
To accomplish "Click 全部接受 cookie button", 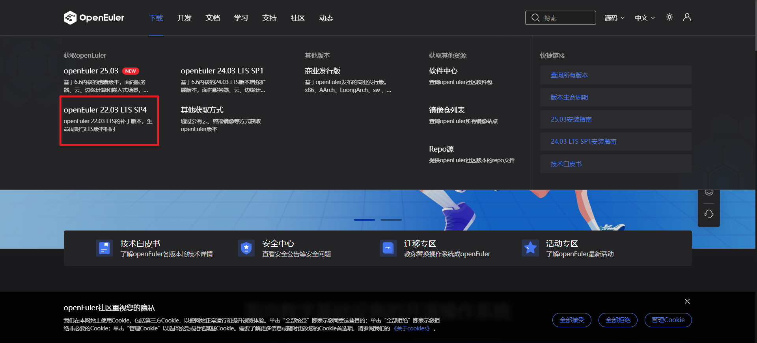I will (x=572, y=320).
